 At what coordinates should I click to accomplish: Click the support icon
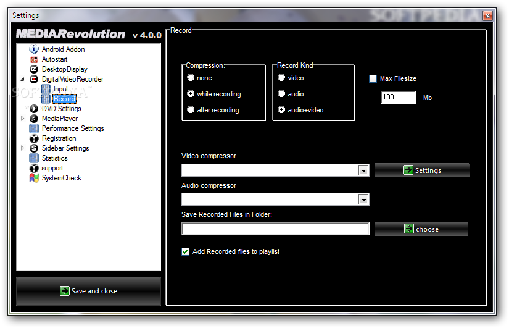tap(34, 168)
